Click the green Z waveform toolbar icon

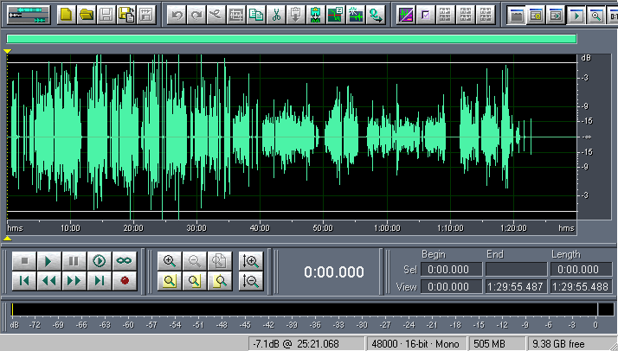point(336,15)
